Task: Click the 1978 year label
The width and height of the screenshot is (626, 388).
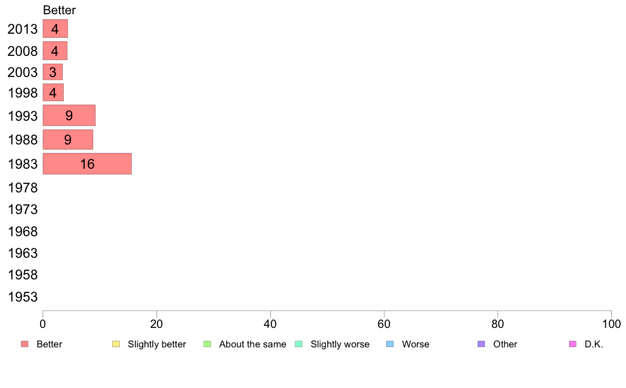Action: pyautogui.click(x=23, y=188)
